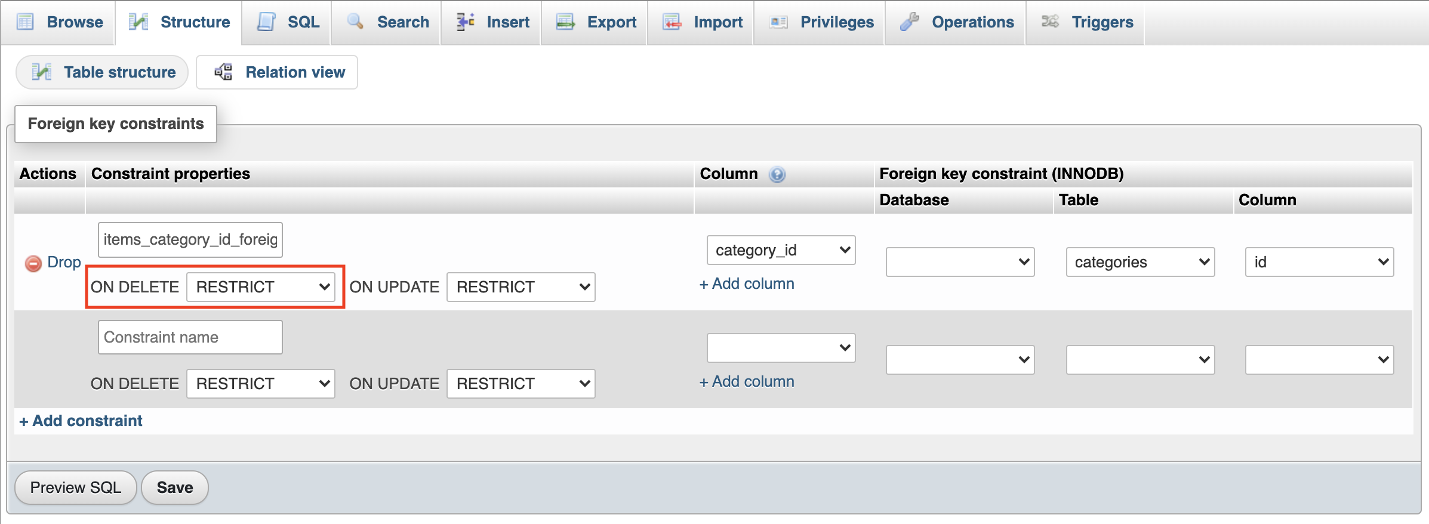
Task: Click the Column help question-mark icon
Action: (777, 174)
